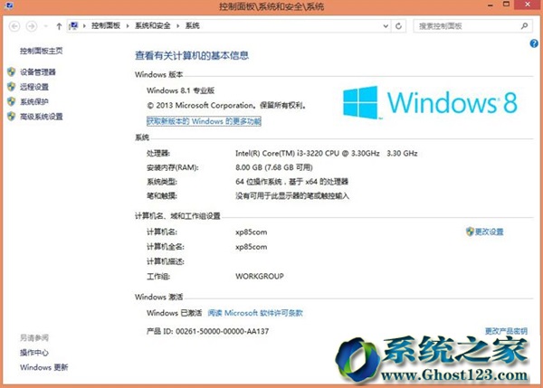The image size is (543, 388).
Task: Select 系统和安全 in the breadcrumb
Action: 153,25
